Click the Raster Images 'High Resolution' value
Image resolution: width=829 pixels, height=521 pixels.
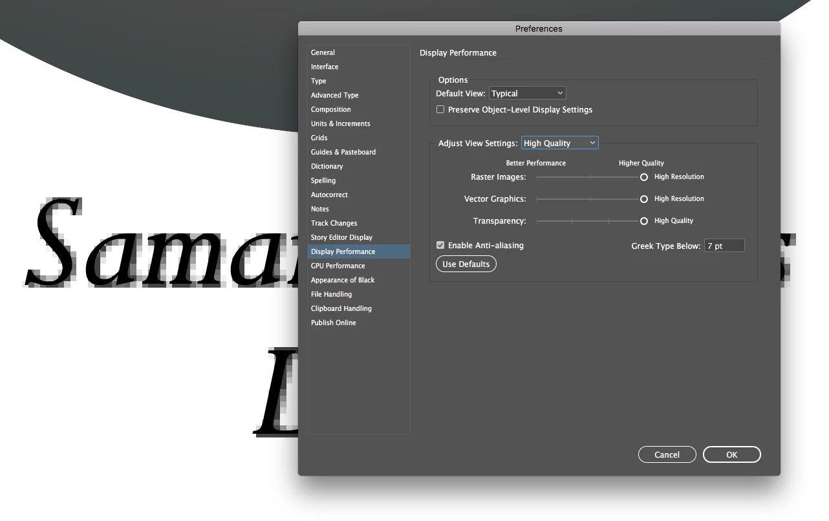pos(679,176)
